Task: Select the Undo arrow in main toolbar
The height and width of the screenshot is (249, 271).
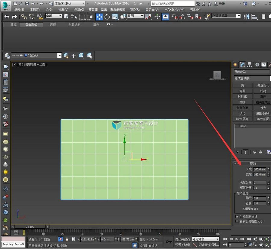Action: pyautogui.click(x=7, y=17)
